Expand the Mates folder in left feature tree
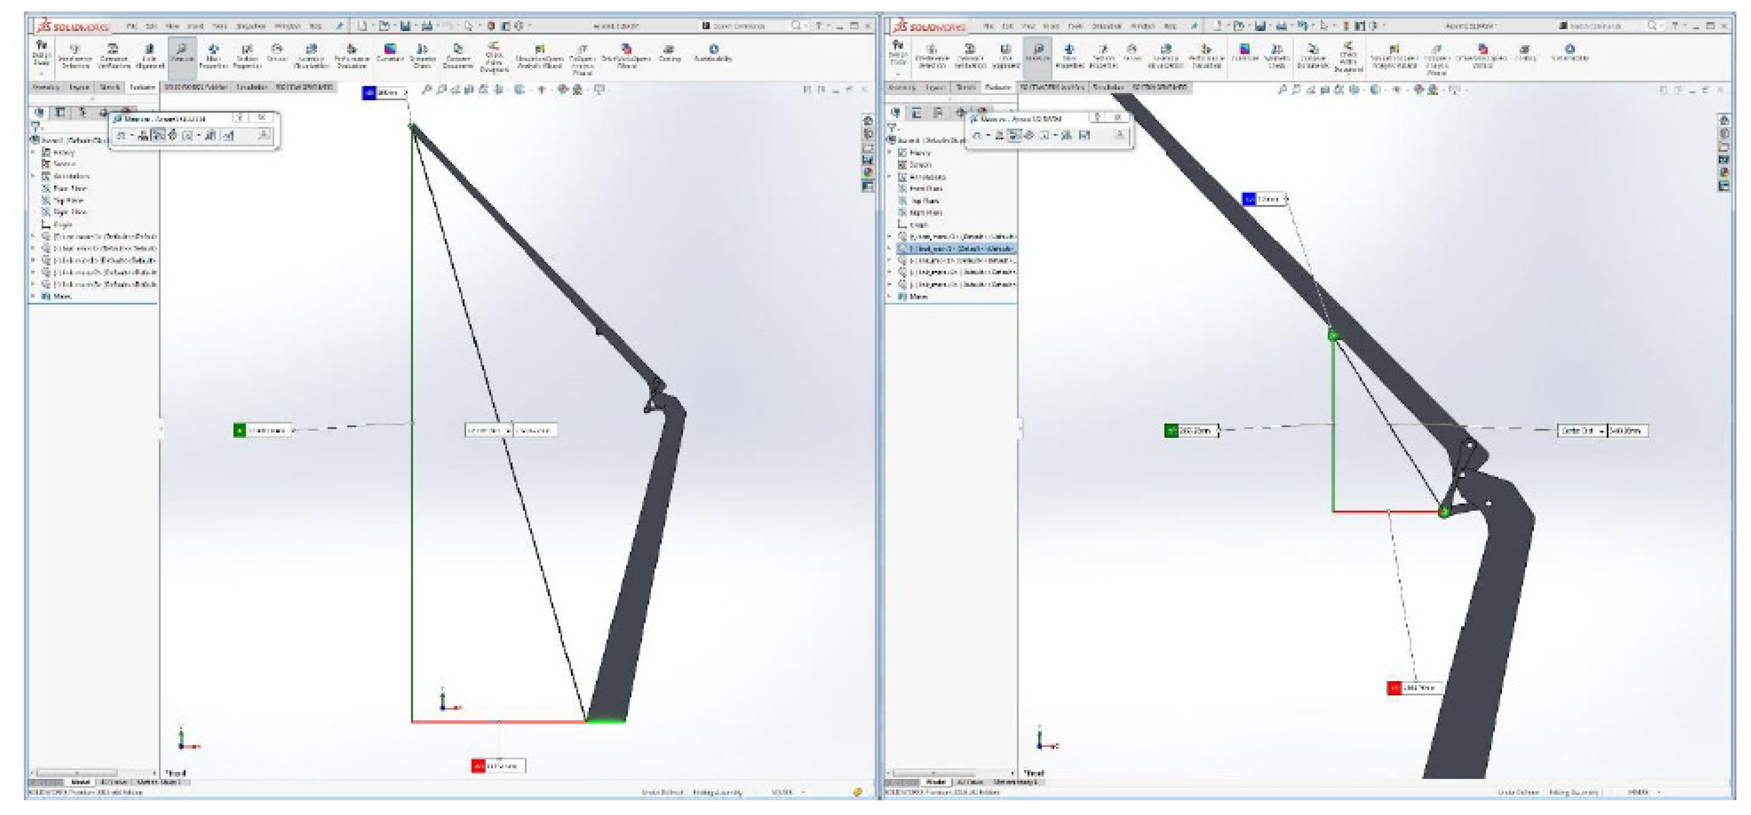Screen dimensions: 1751x815 click(33, 296)
